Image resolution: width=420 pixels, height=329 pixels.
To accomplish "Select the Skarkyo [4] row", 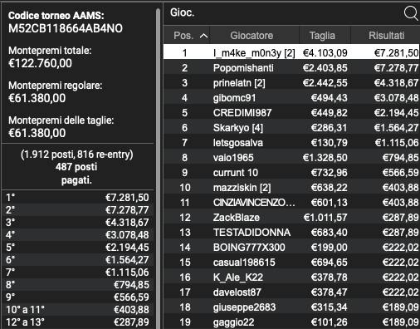I will pos(291,128).
